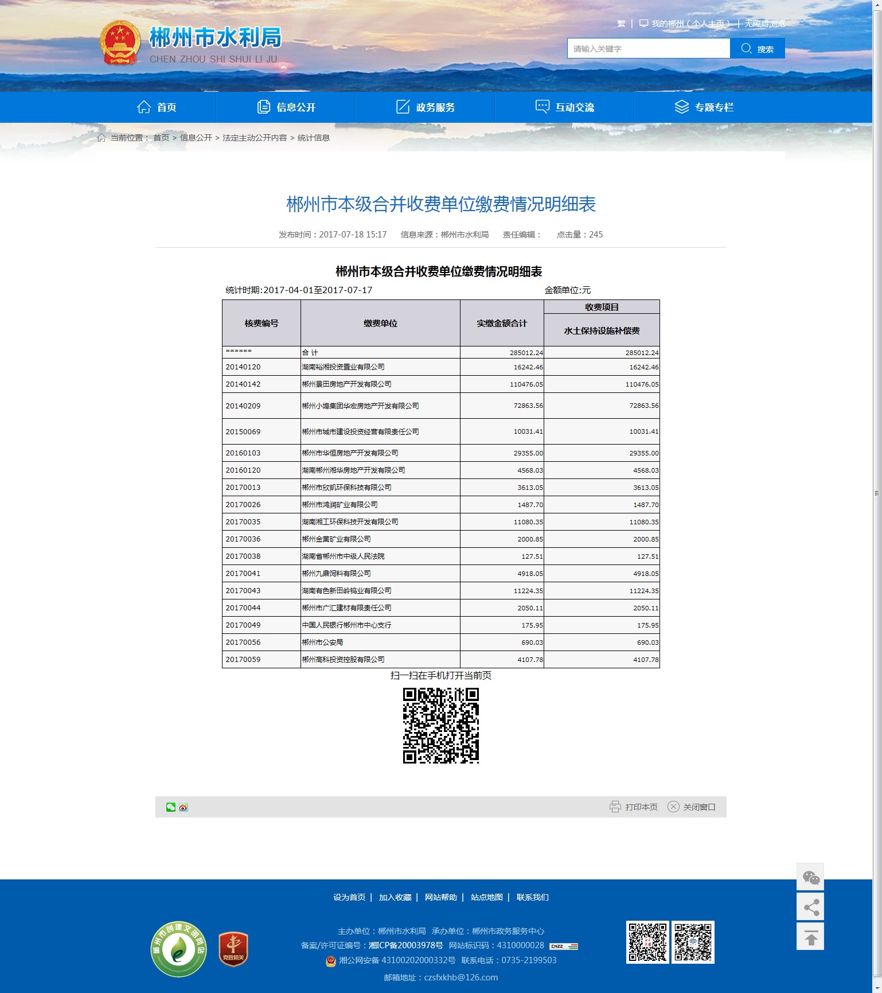Open 联系我们 footer link
Image resolution: width=882 pixels, height=993 pixels.
pyautogui.click(x=533, y=897)
